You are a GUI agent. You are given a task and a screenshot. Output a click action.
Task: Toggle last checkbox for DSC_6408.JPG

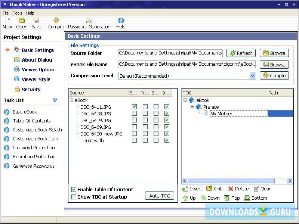click(x=167, y=113)
